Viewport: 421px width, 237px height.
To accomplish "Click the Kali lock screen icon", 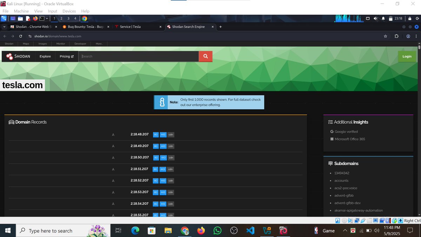I will (409, 18).
